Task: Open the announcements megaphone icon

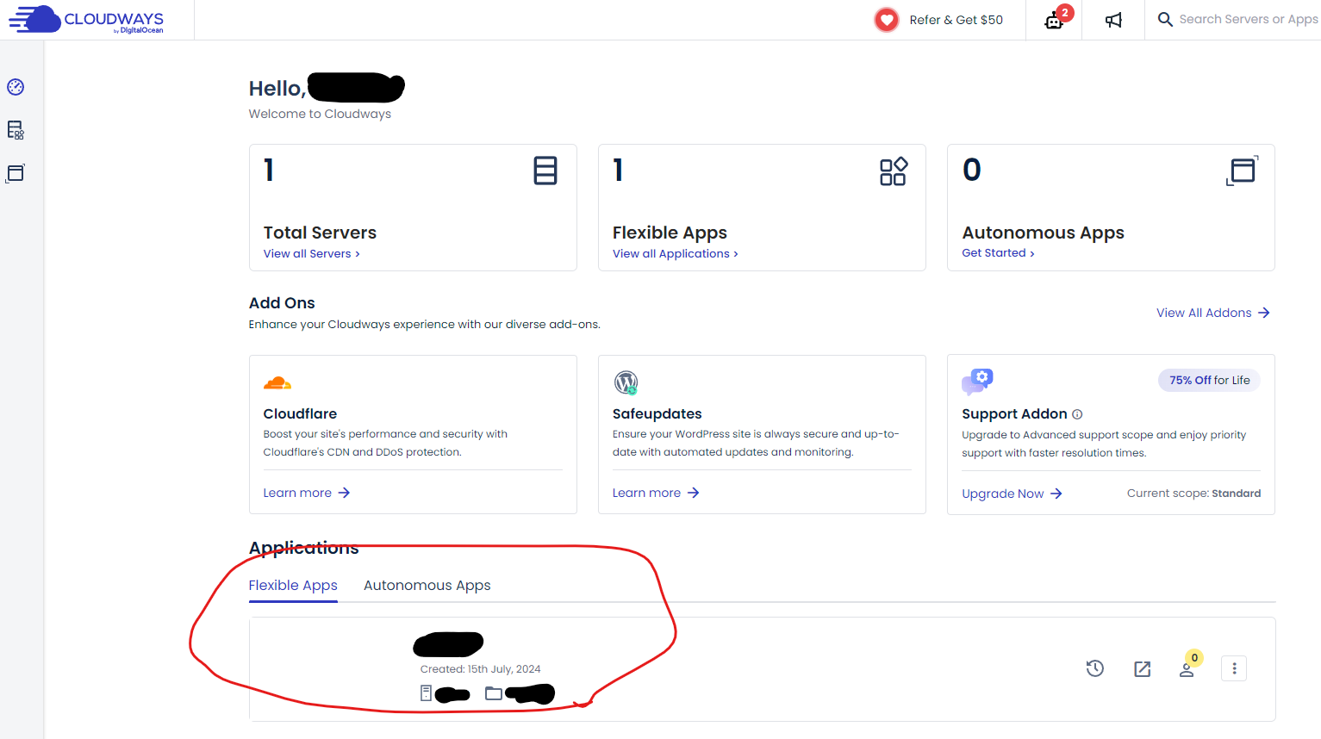Action: 1113,20
